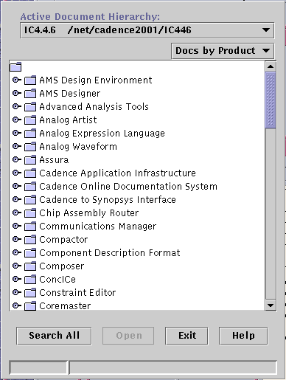286x380 pixels.
Task: Expand the Component Description Format node
Action: (17, 252)
